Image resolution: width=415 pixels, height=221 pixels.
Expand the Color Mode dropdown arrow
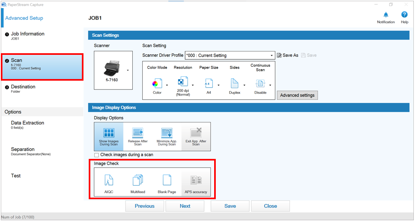[167, 85]
